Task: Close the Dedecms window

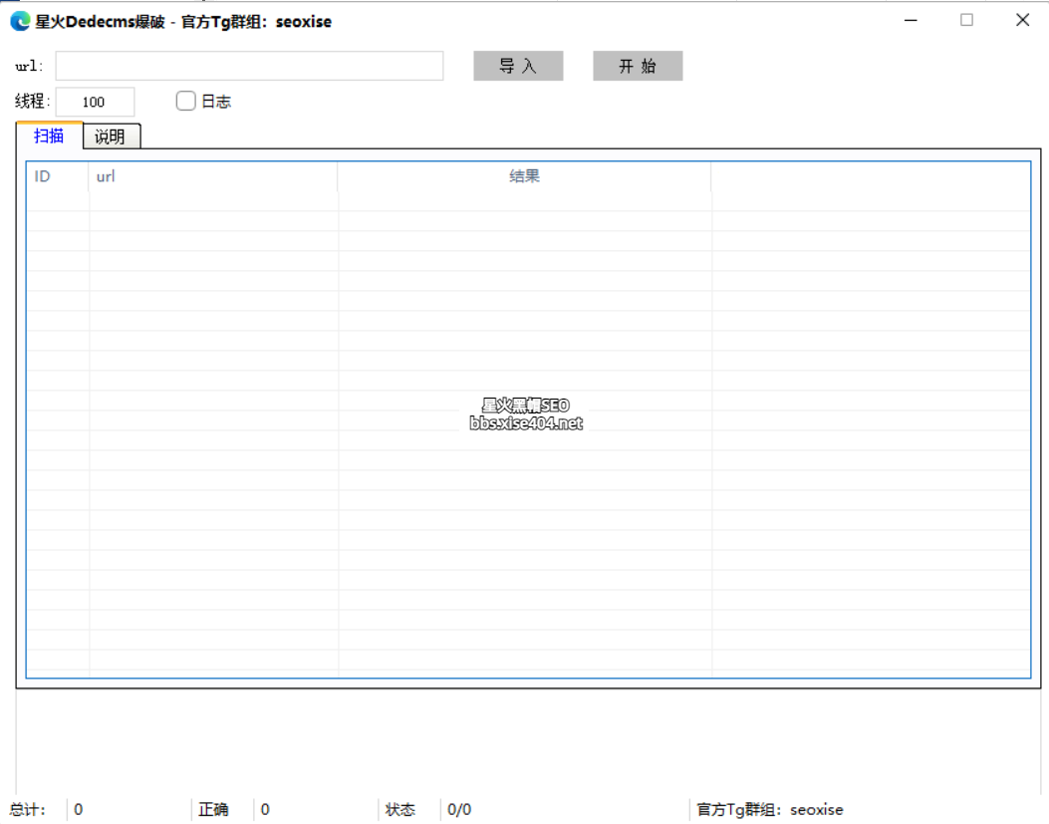Action: (1022, 20)
